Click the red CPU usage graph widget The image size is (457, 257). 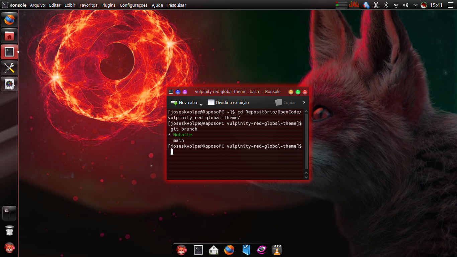coord(354,5)
